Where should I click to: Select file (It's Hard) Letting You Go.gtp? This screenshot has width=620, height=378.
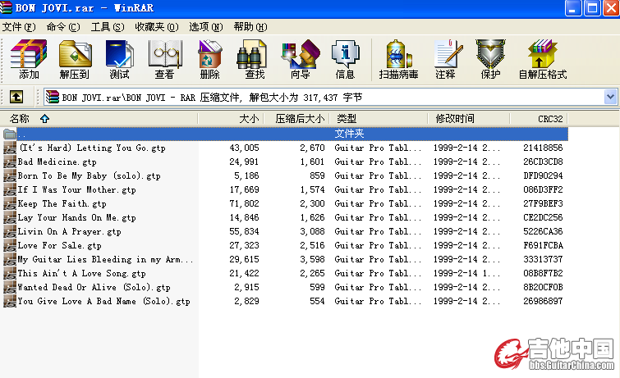(93, 148)
